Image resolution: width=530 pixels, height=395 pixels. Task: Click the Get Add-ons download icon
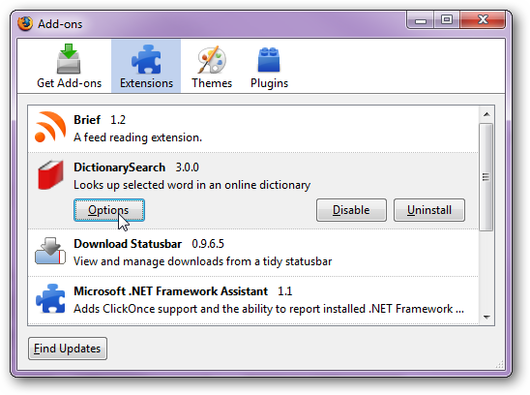click(x=69, y=59)
